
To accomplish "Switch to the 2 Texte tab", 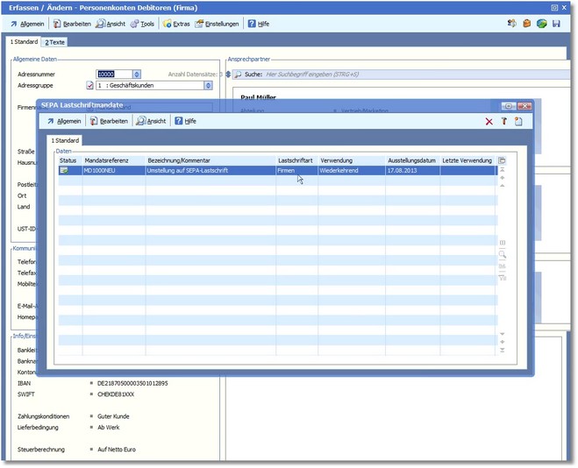I will [55, 42].
